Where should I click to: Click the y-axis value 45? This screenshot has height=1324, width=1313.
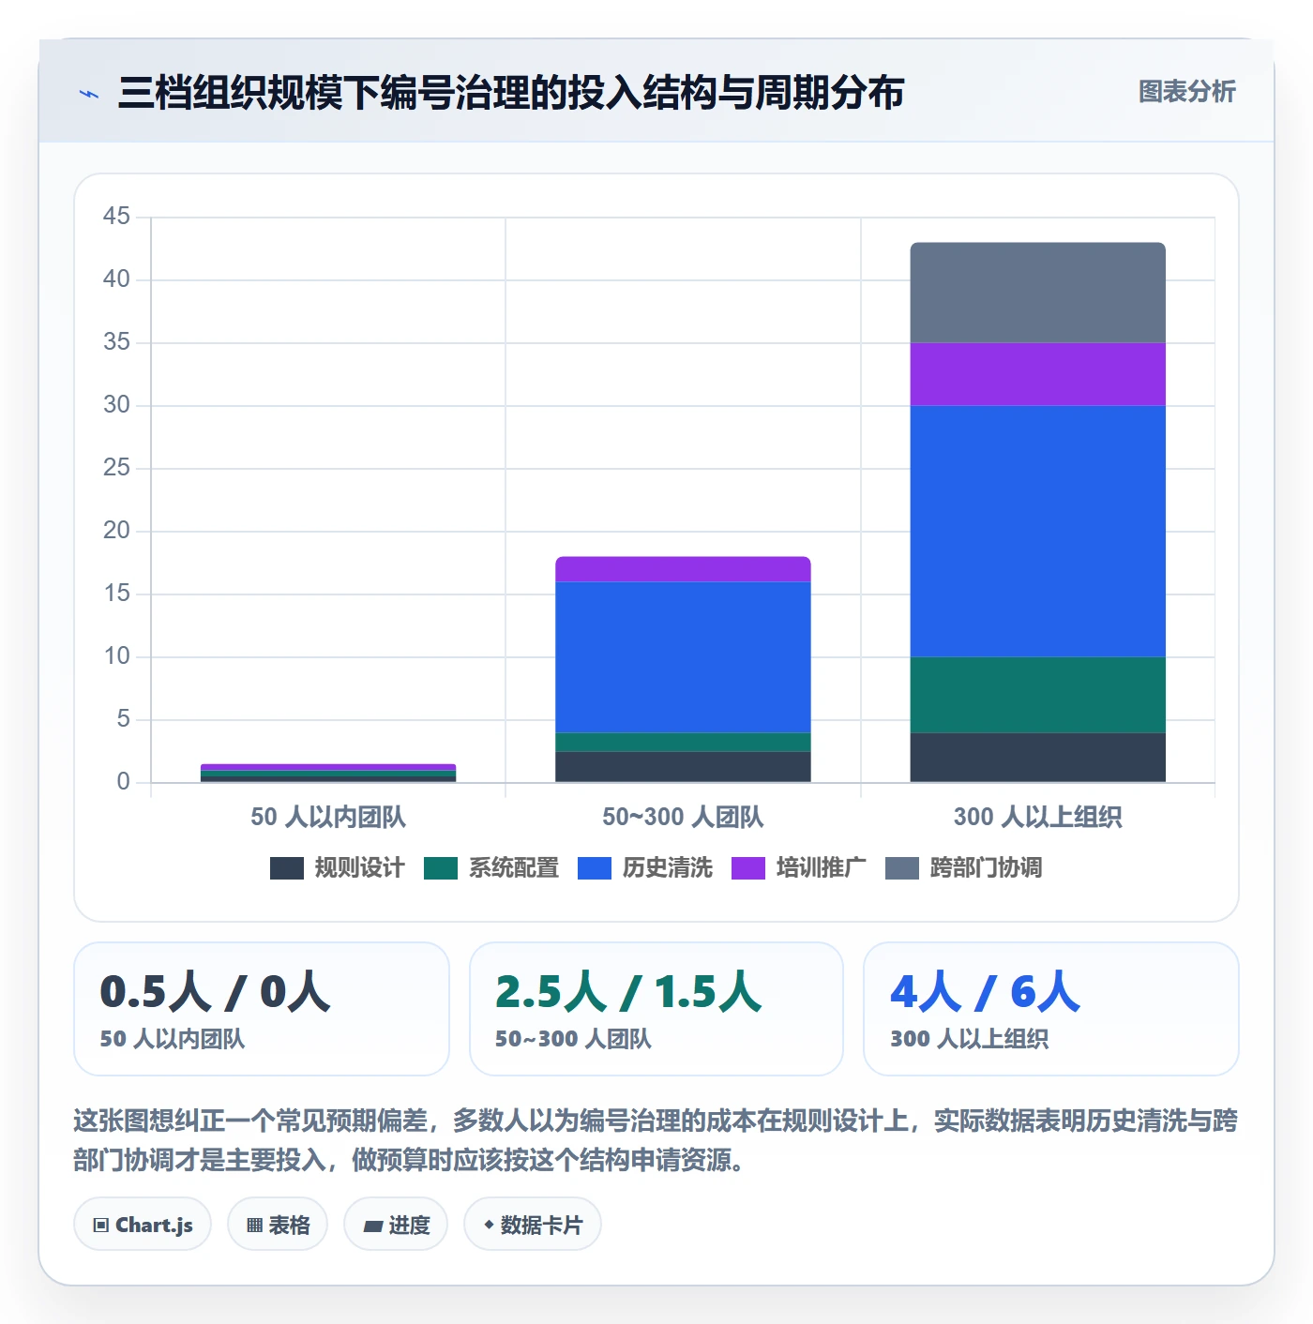click(116, 217)
